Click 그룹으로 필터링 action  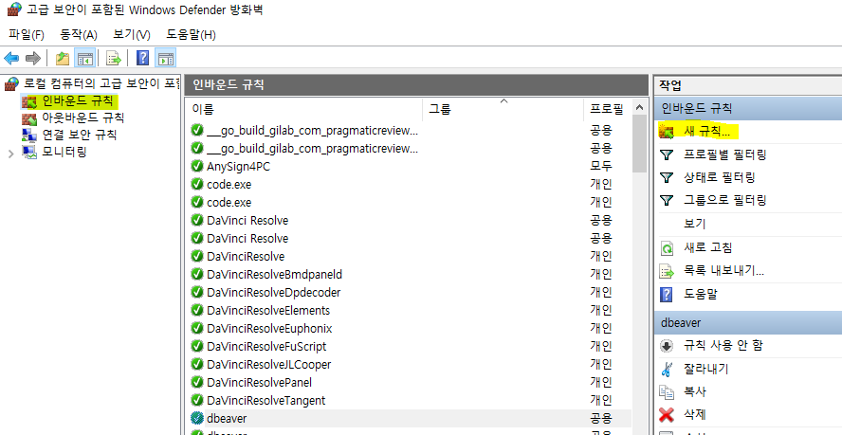pyautogui.click(x=724, y=200)
